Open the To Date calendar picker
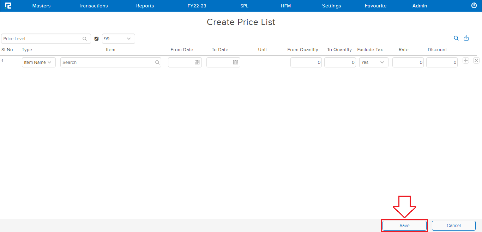Screen dimensions: 482x232 tap(236, 63)
